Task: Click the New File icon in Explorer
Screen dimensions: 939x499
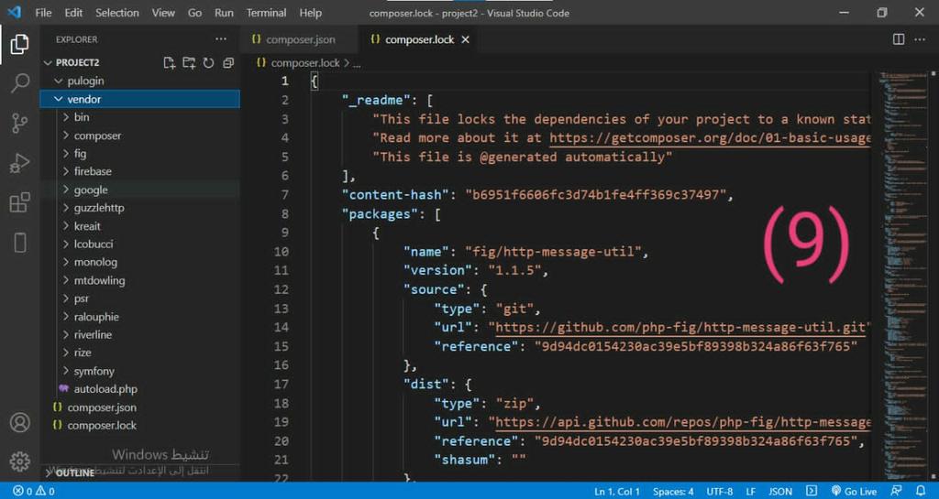Action: (x=169, y=63)
